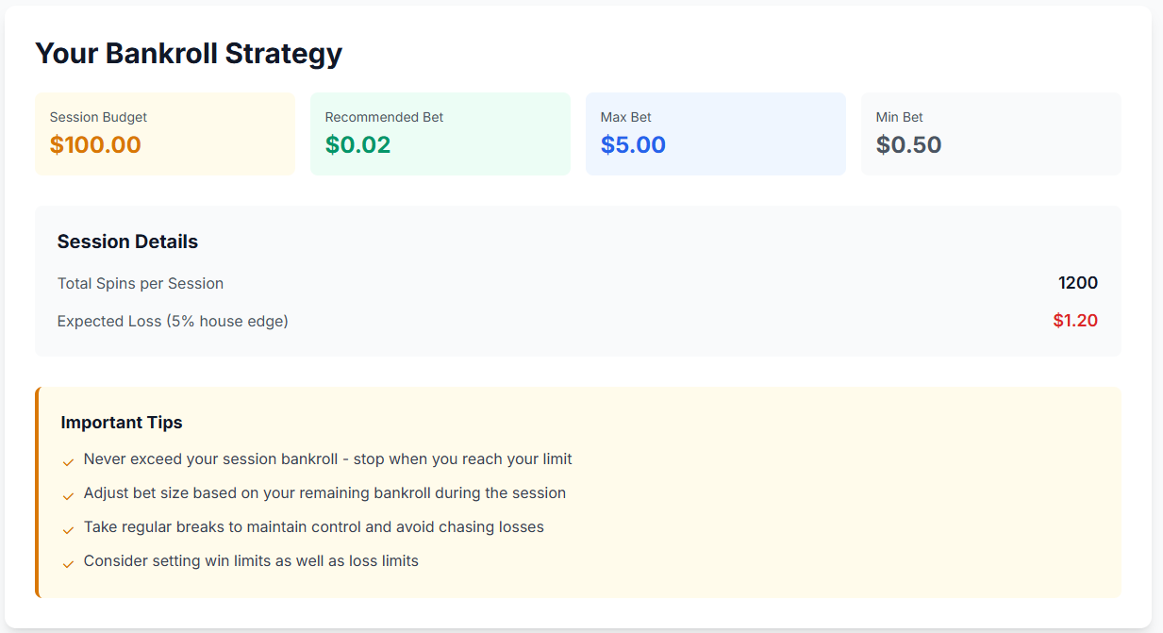Click the 'Total Spins per Session' label

tap(141, 283)
